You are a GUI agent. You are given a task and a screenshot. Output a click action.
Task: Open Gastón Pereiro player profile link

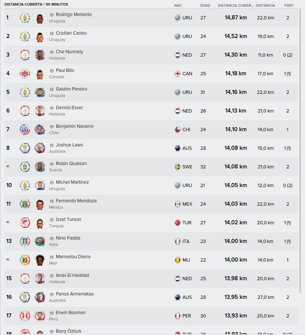click(72, 89)
